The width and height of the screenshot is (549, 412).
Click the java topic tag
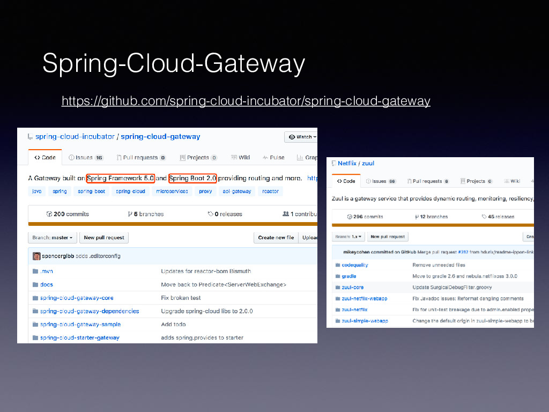[x=37, y=192]
